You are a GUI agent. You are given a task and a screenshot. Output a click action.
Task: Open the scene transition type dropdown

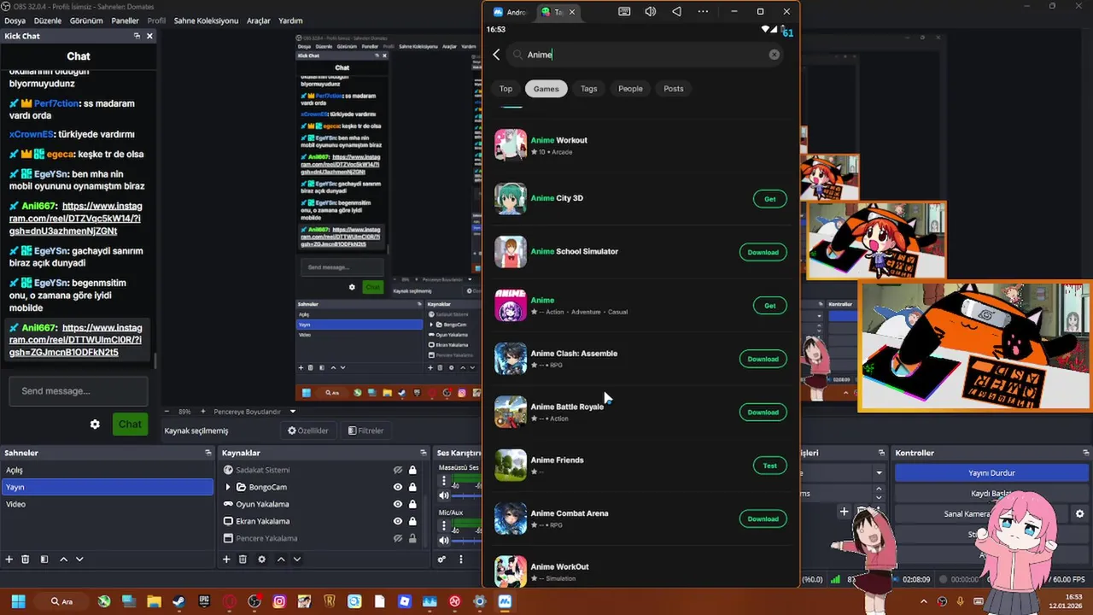[879, 472]
